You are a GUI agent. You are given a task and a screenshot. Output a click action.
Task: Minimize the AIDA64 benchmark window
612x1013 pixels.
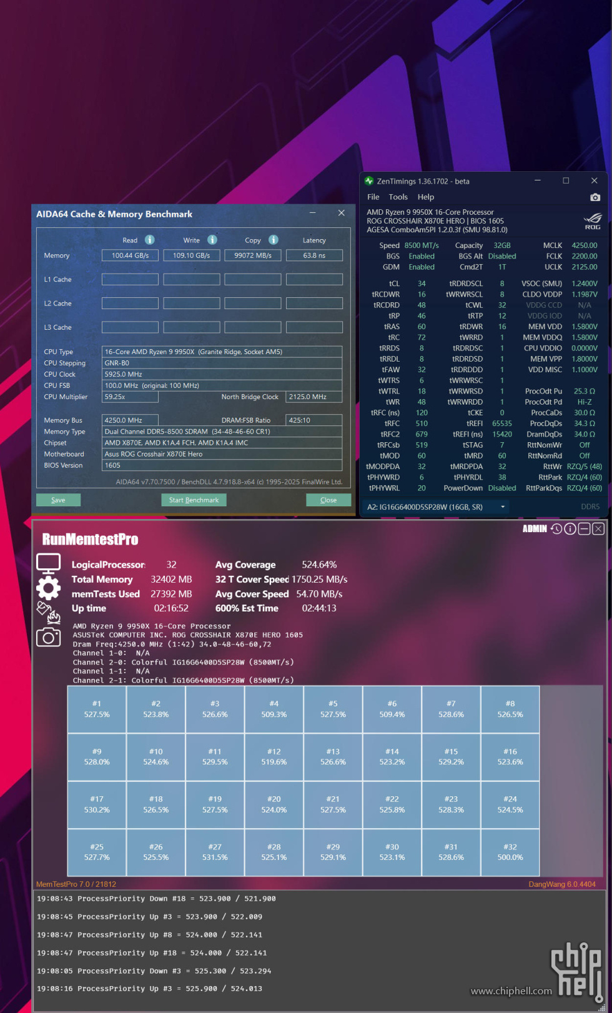tap(313, 213)
